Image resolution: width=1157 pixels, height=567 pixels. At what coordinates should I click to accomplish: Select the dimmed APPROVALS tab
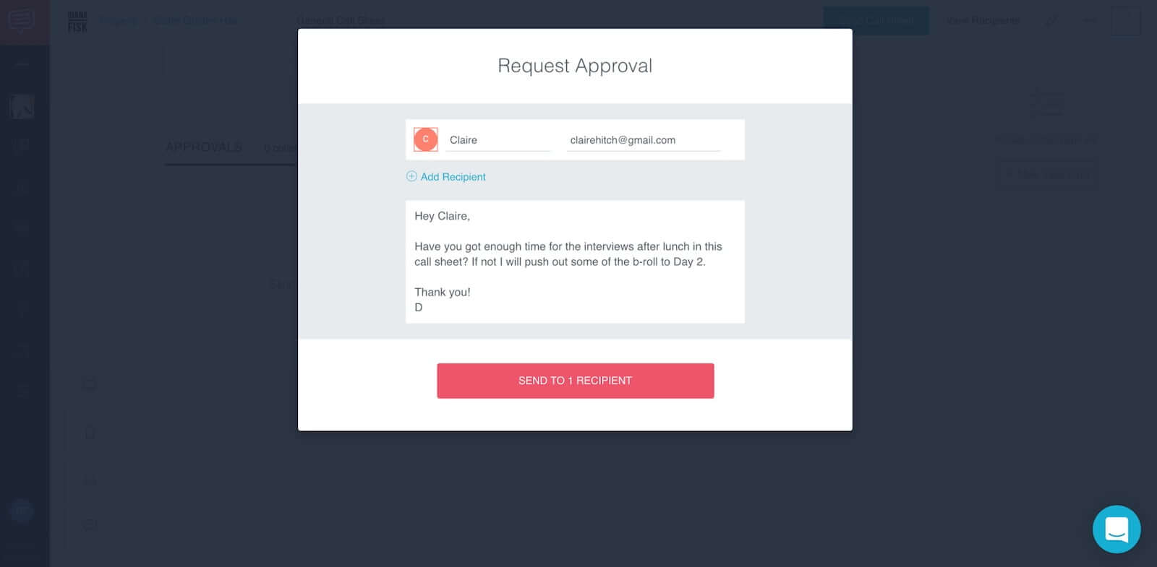[x=204, y=147]
